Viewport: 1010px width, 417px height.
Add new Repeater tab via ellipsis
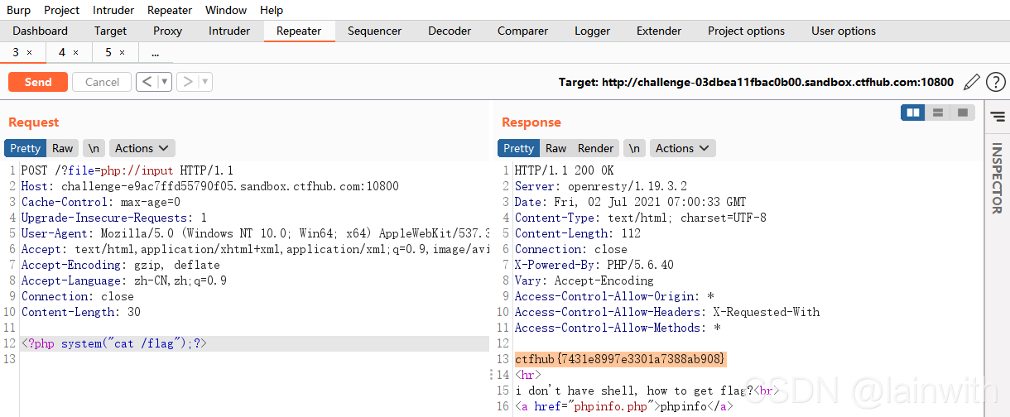click(x=155, y=52)
